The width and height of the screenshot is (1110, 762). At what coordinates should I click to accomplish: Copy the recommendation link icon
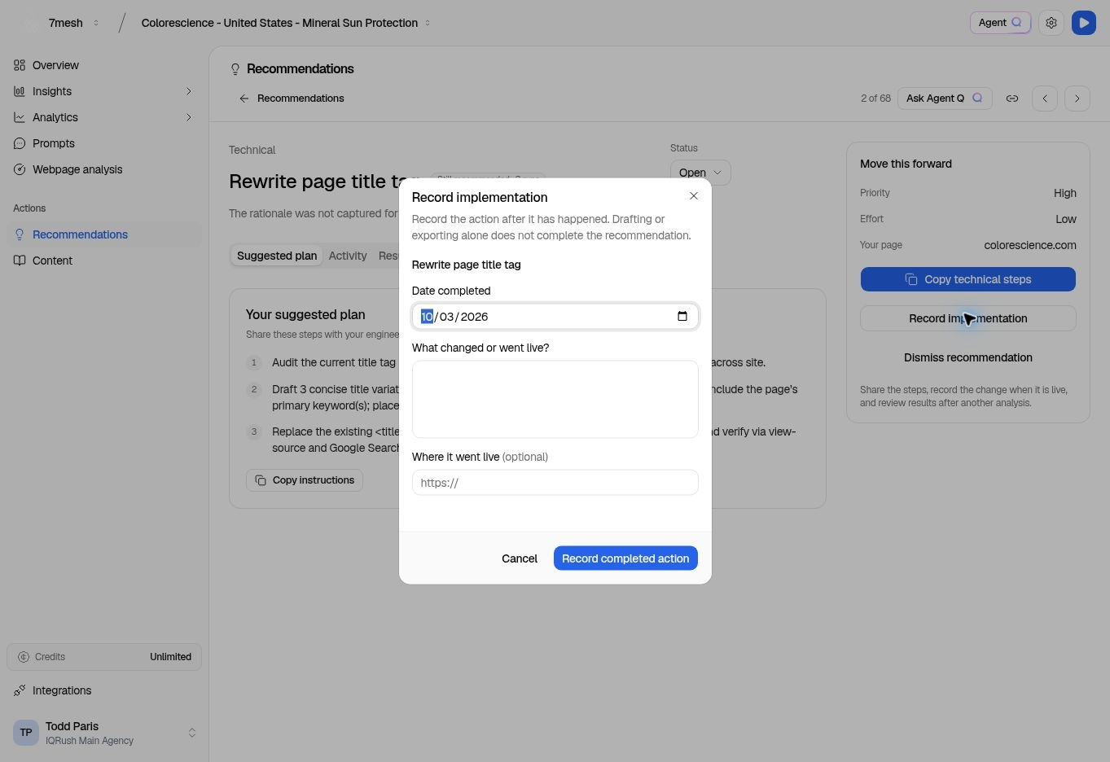[x=1012, y=99]
